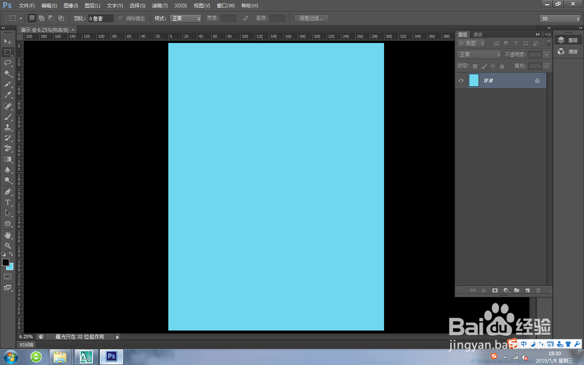Toggle lock all in 锁定 row
Screen dimensions: 584x365
[502, 66]
